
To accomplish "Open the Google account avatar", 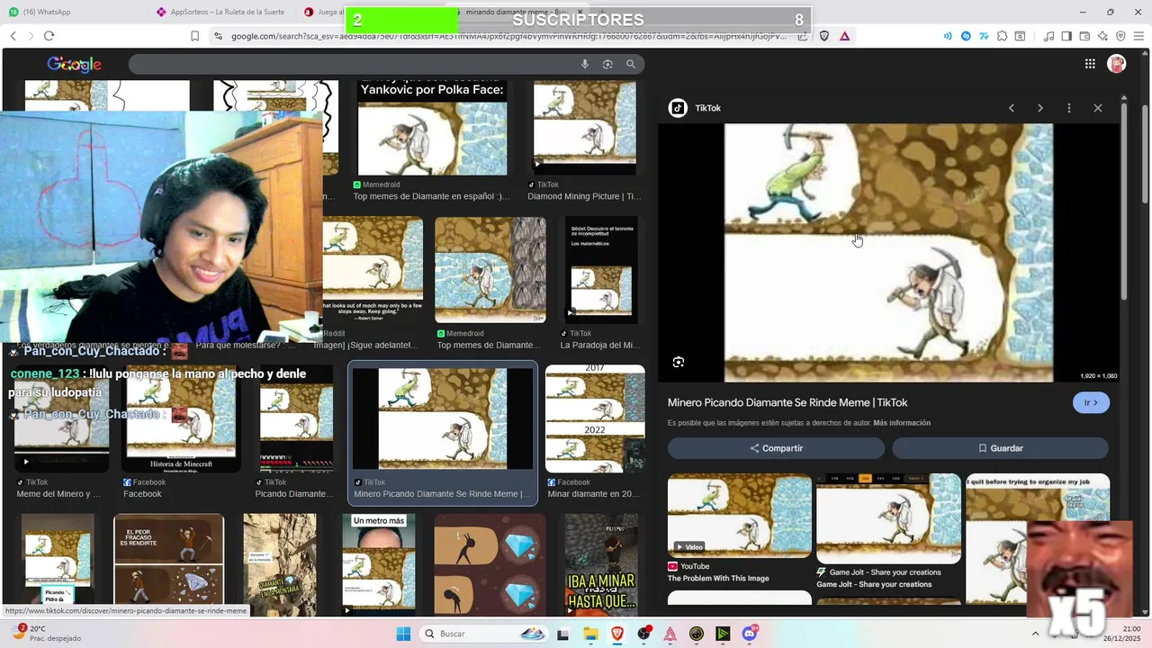I will (x=1117, y=64).
